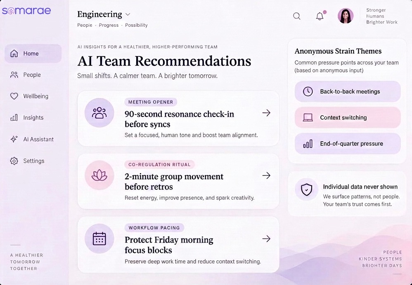
Task: Click the People sidebar icon
Action: point(14,75)
